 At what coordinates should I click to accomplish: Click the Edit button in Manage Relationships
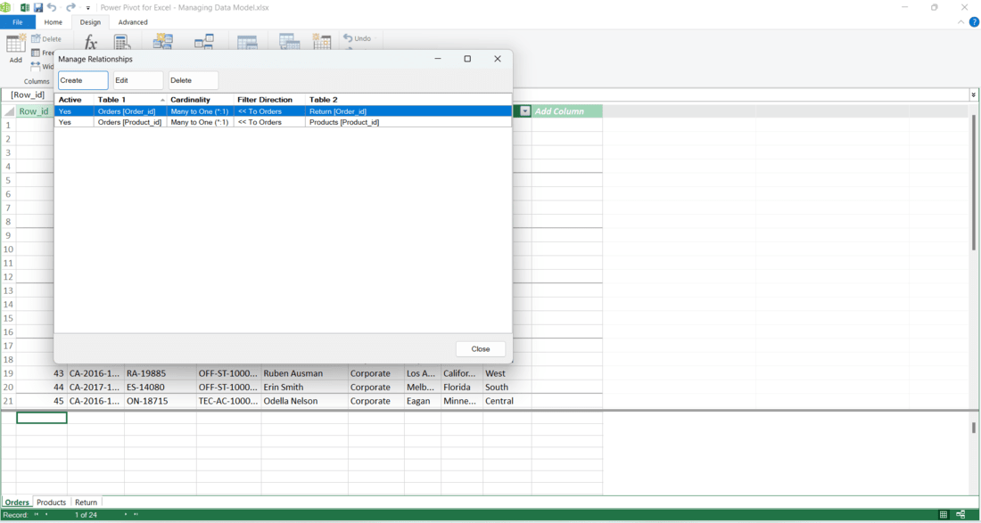coord(138,80)
